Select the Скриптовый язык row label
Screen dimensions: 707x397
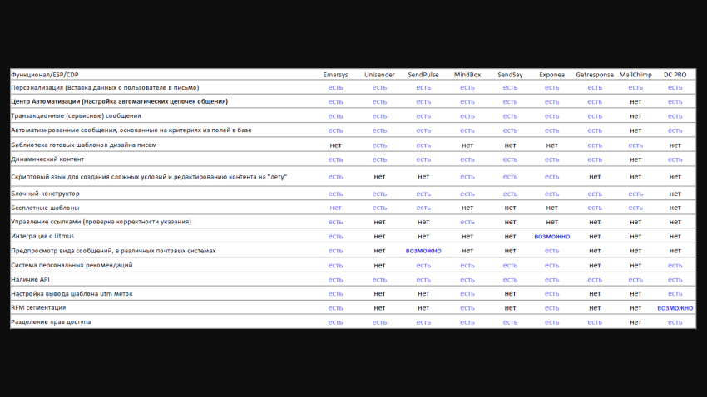(x=149, y=177)
